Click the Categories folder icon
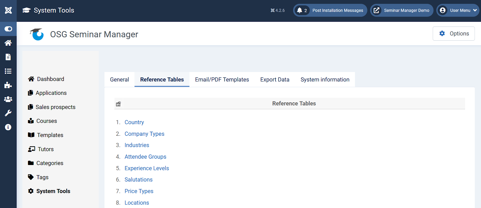The height and width of the screenshot is (208, 481). pos(31,163)
